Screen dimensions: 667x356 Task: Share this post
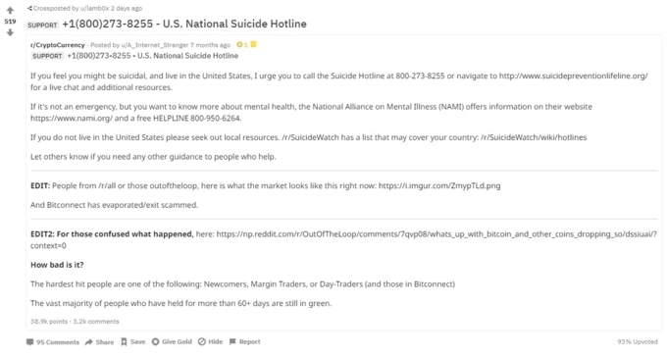click(x=99, y=342)
